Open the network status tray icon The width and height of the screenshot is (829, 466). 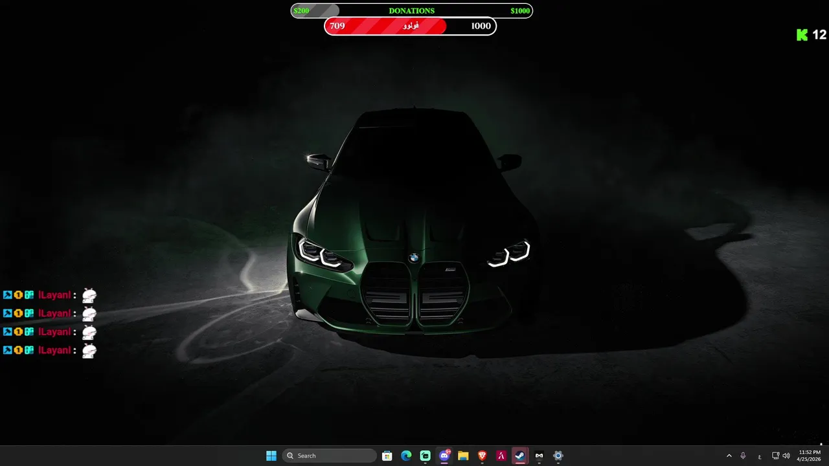776,456
